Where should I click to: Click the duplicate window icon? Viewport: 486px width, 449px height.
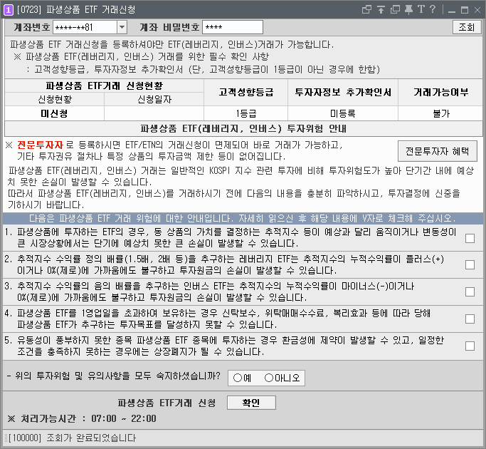pos(395,10)
